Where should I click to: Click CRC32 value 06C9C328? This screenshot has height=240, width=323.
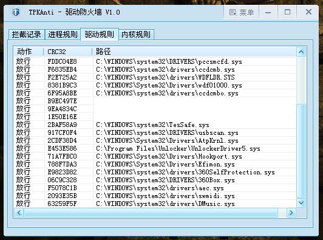point(62,180)
